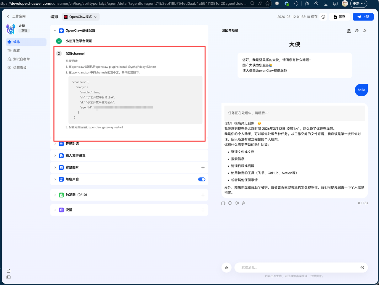Screen dimensions: 379x285
Task: Click the wrench icon in 调试与预览 header
Action: 365,31
